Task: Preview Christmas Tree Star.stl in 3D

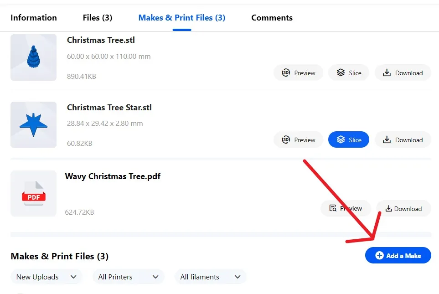Action: pyautogui.click(x=298, y=140)
